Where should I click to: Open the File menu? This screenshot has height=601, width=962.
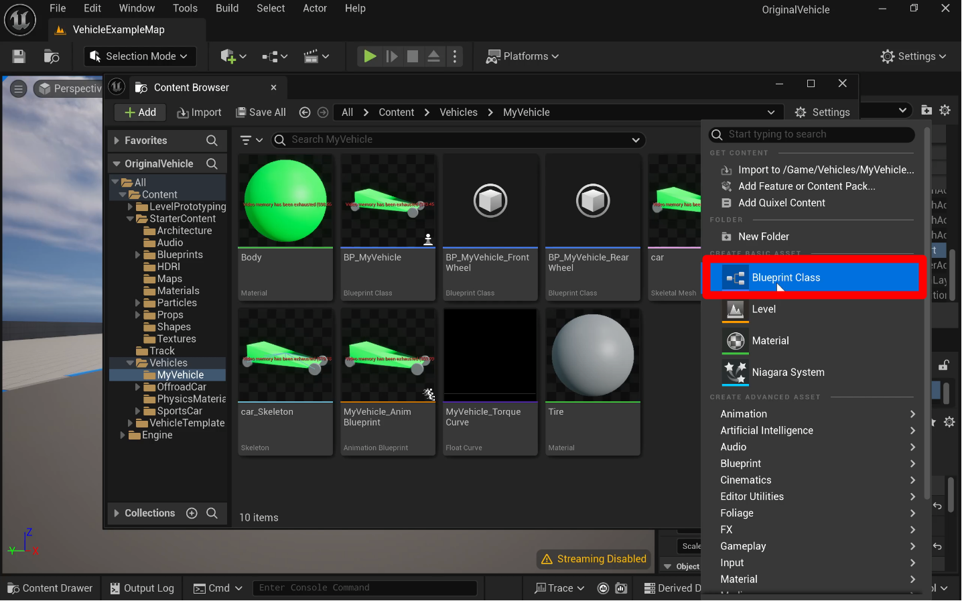coord(58,8)
